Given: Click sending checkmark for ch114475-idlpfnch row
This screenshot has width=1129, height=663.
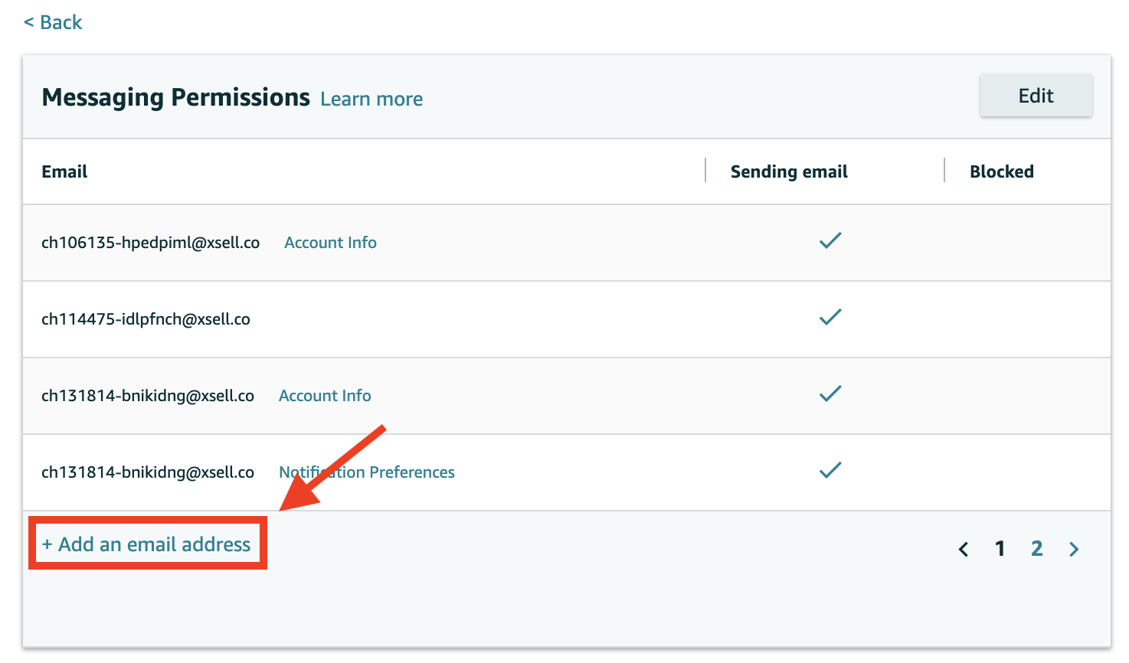Looking at the screenshot, I should tap(830, 317).
